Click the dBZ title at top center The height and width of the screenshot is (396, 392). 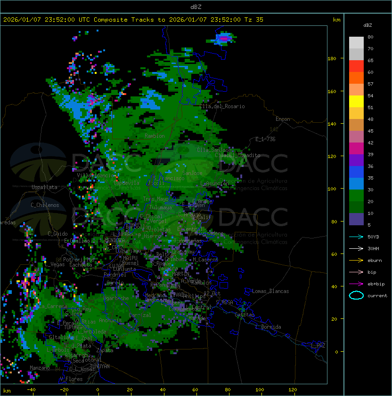pos(196,7)
